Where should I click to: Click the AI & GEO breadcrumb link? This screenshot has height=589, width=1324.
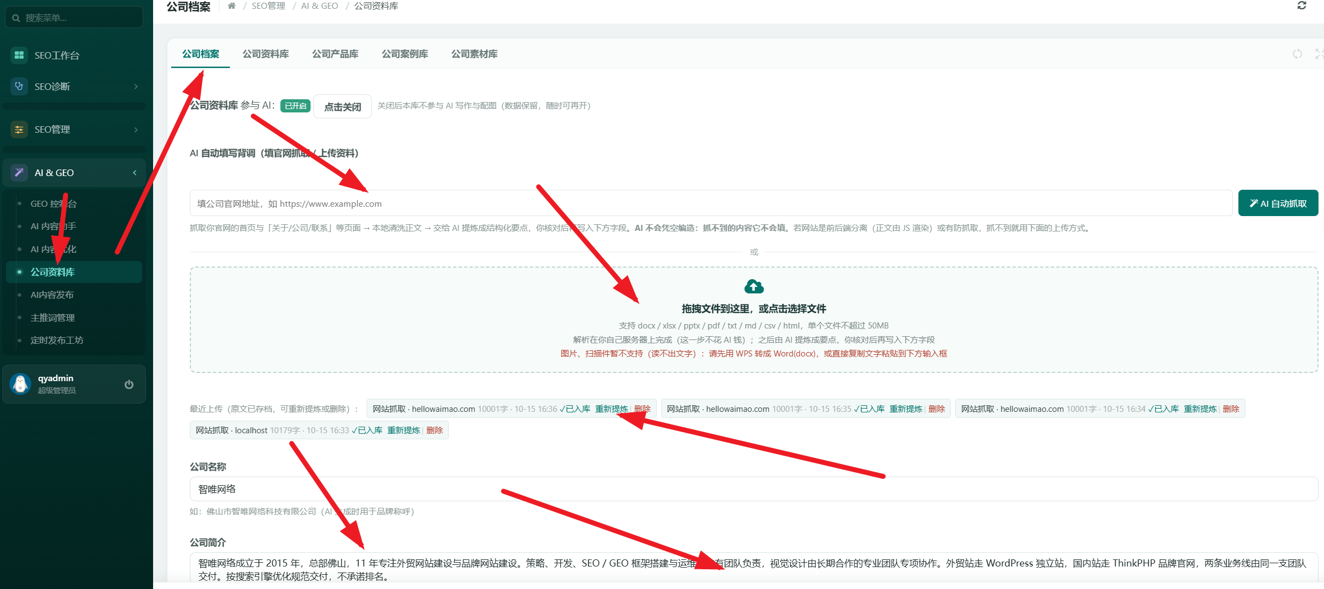[319, 6]
